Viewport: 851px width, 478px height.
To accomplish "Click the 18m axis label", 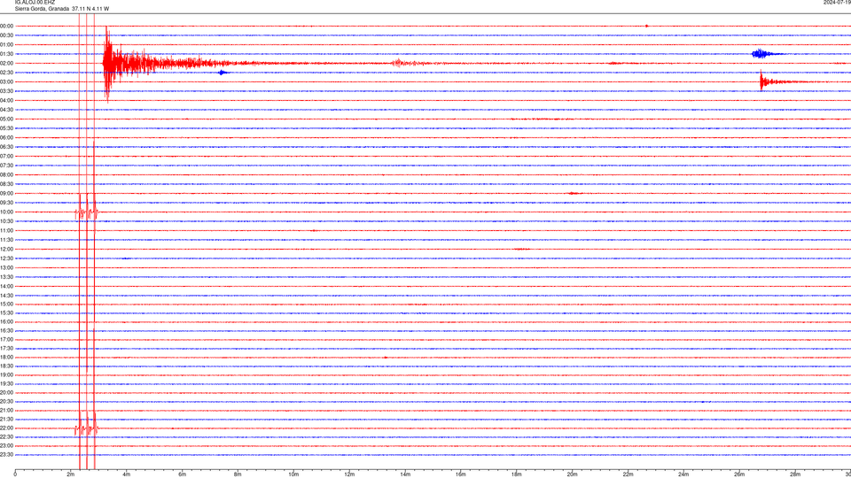I will click(517, 474).
